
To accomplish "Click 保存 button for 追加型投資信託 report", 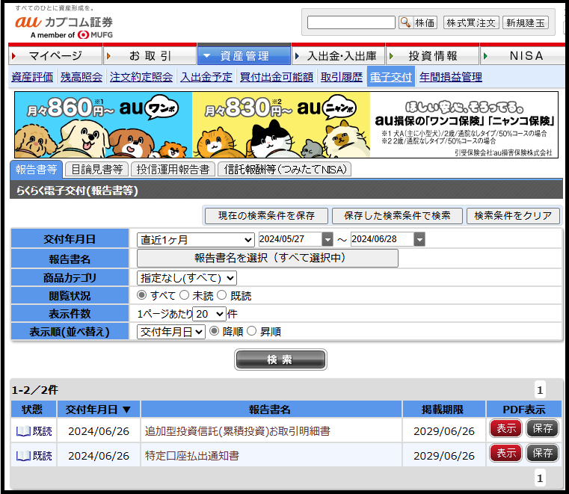I will click(542, 428).
